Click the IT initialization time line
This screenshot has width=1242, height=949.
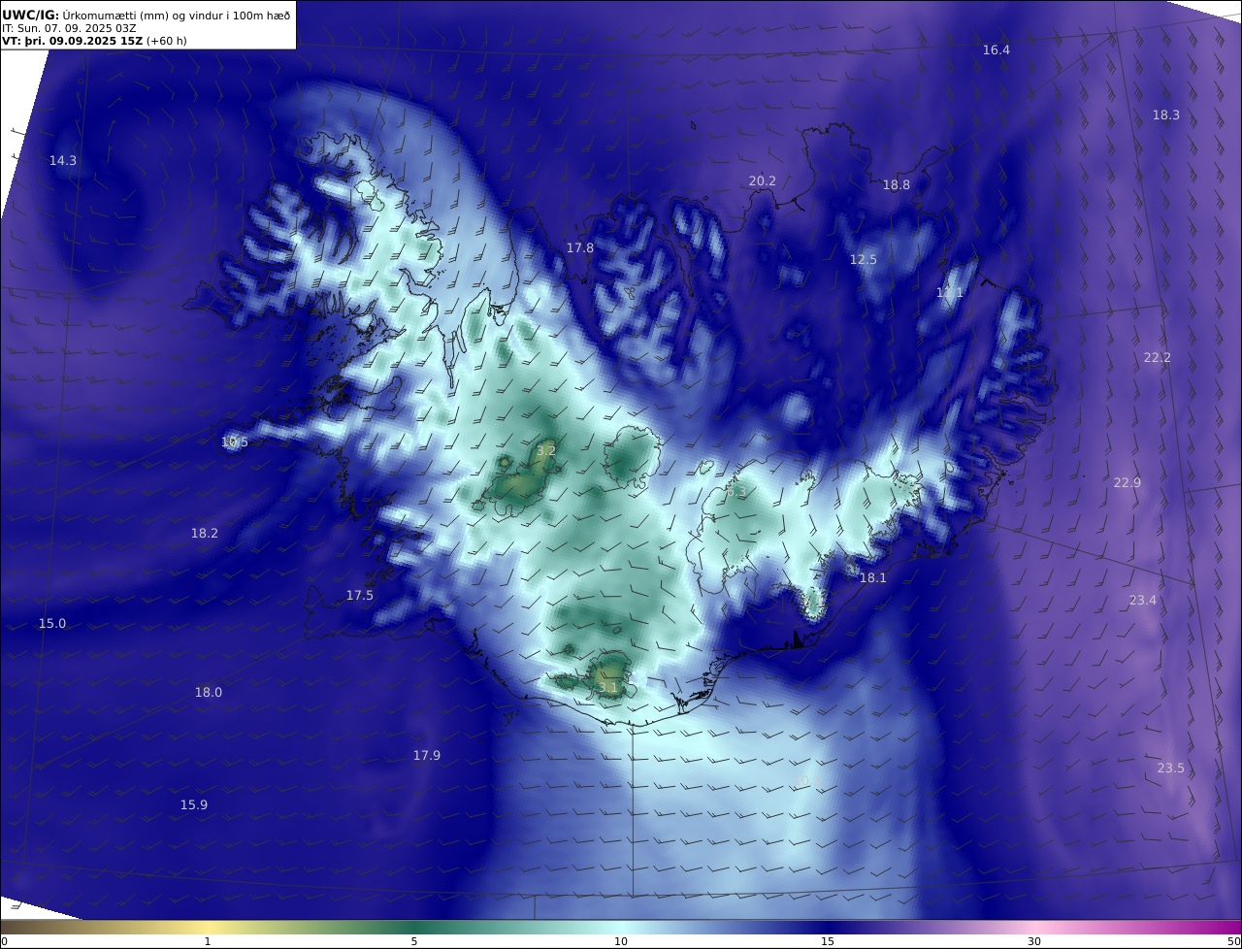click(69, 28)
